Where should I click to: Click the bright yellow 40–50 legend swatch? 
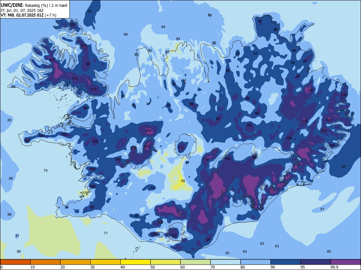135,262
